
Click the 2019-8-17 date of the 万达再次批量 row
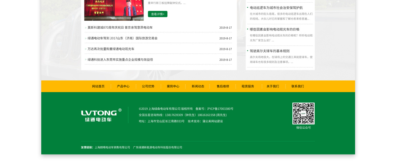(x=225, y=49)
